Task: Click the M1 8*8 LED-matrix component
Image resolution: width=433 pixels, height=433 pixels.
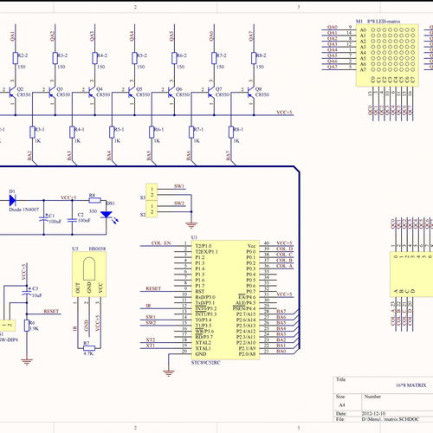Action: (387, 55)
